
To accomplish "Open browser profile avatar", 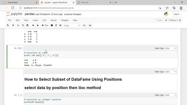I will pos(181,8).
